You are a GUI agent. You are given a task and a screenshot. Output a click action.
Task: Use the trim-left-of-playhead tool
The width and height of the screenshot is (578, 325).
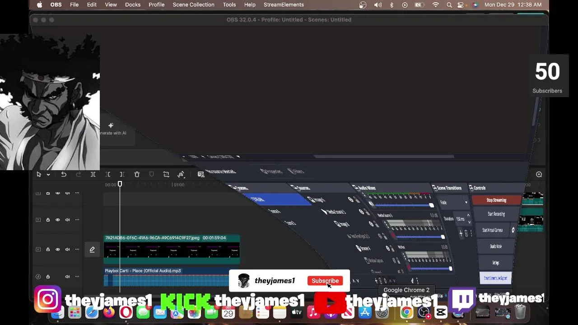point(107,174)
